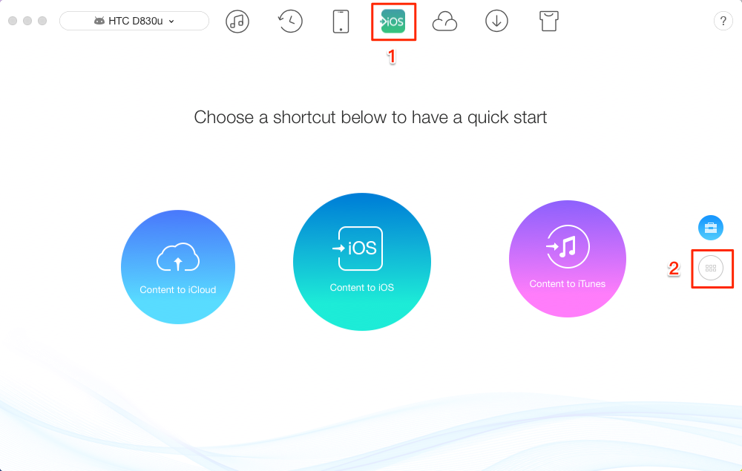This screenshot has width=742, height=471.
Task: Select the phone device manager icon
Action: tap(341, 22)
